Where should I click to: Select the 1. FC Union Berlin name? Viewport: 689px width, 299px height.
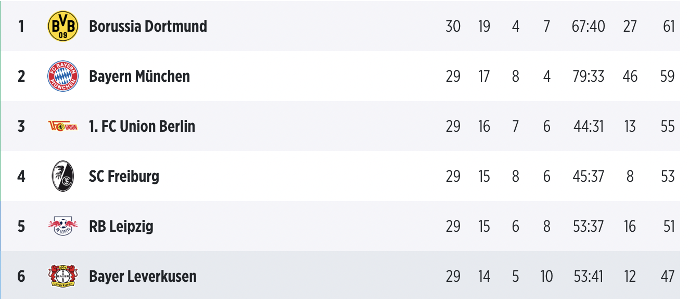click(x=142, y=126)
